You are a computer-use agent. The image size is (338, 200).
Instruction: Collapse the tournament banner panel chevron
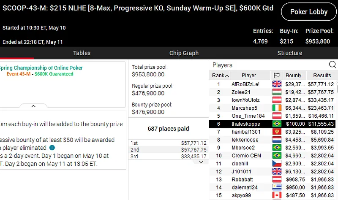click(x=33, y=106)
